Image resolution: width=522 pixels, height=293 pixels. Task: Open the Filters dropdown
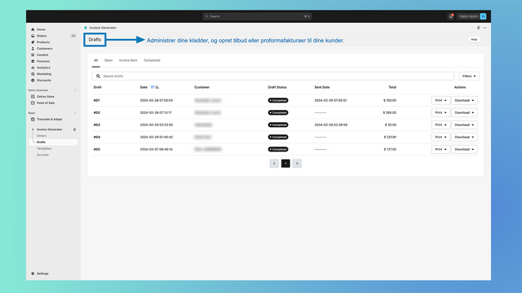(x=469, y=76)
